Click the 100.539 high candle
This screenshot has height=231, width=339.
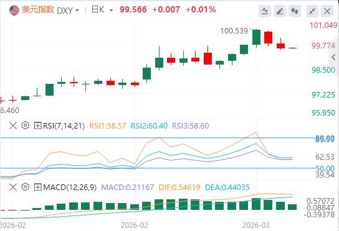(x=256, y=37)
